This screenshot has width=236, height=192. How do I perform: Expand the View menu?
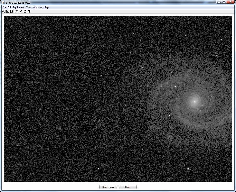(29, 7)
